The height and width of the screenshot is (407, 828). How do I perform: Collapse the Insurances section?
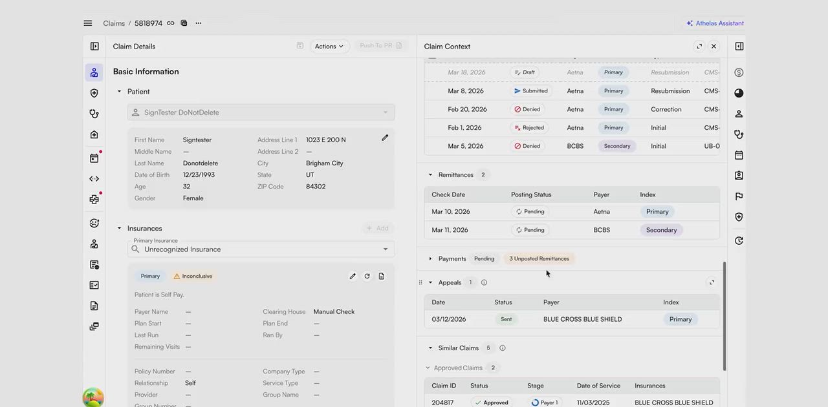119,228
